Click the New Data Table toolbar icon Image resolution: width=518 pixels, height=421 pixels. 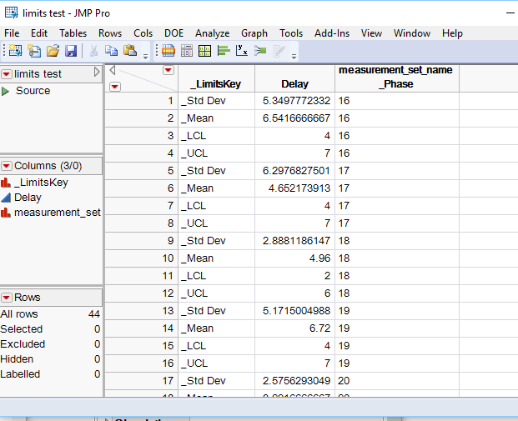tap(15, 51)
